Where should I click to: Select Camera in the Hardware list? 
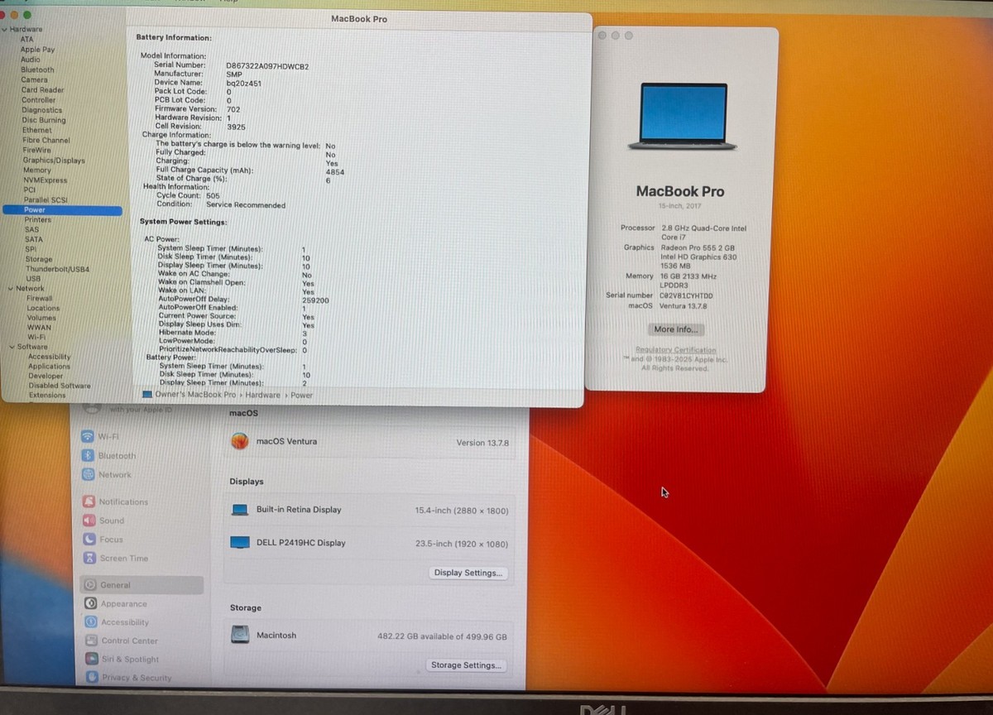pyautogui.click(x=34, y=79)
